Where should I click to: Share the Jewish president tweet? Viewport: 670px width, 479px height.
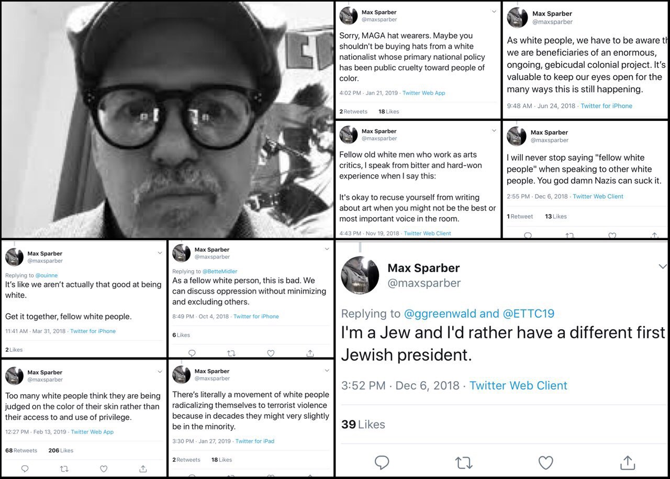[627, 462]
